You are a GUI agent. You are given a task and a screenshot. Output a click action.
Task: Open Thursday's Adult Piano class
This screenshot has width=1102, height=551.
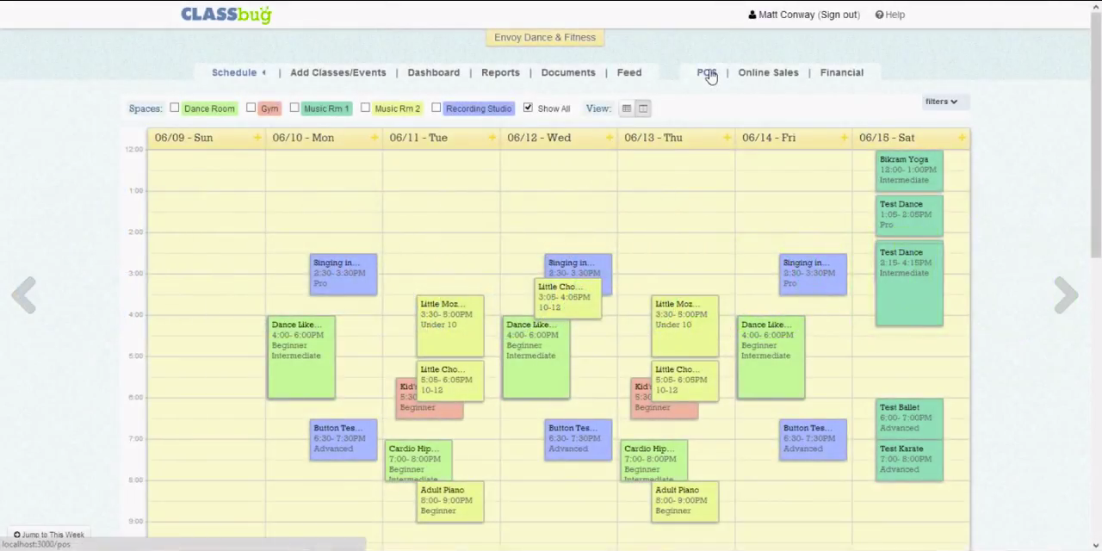point(685,502)
